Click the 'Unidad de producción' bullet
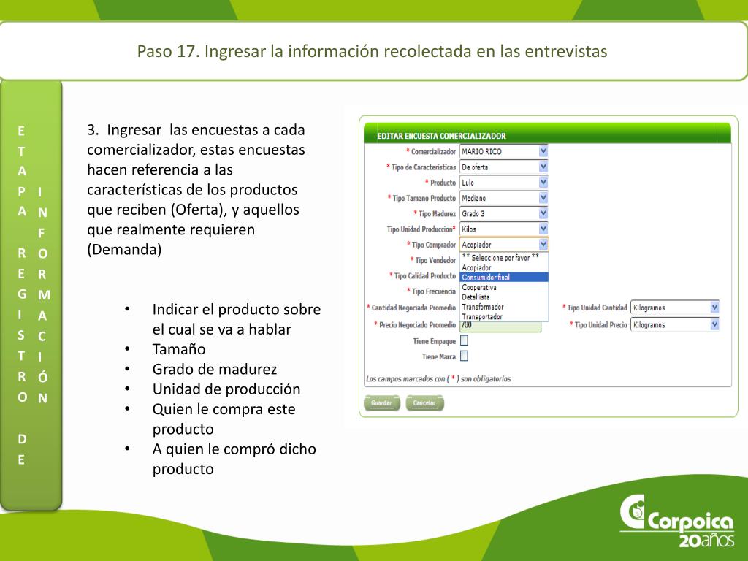Viewport: 748px width, 561px height. [226, 389]
